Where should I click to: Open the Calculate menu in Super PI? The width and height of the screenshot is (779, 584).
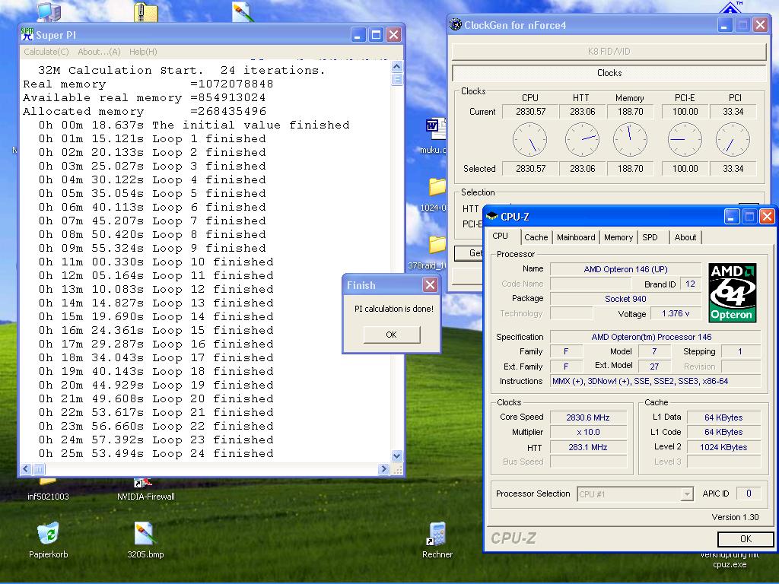click(46, 52)
